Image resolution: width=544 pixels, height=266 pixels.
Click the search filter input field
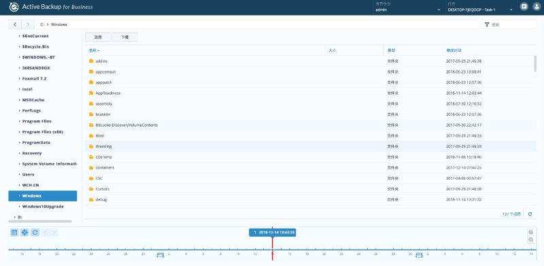click(x=513, y=24)
